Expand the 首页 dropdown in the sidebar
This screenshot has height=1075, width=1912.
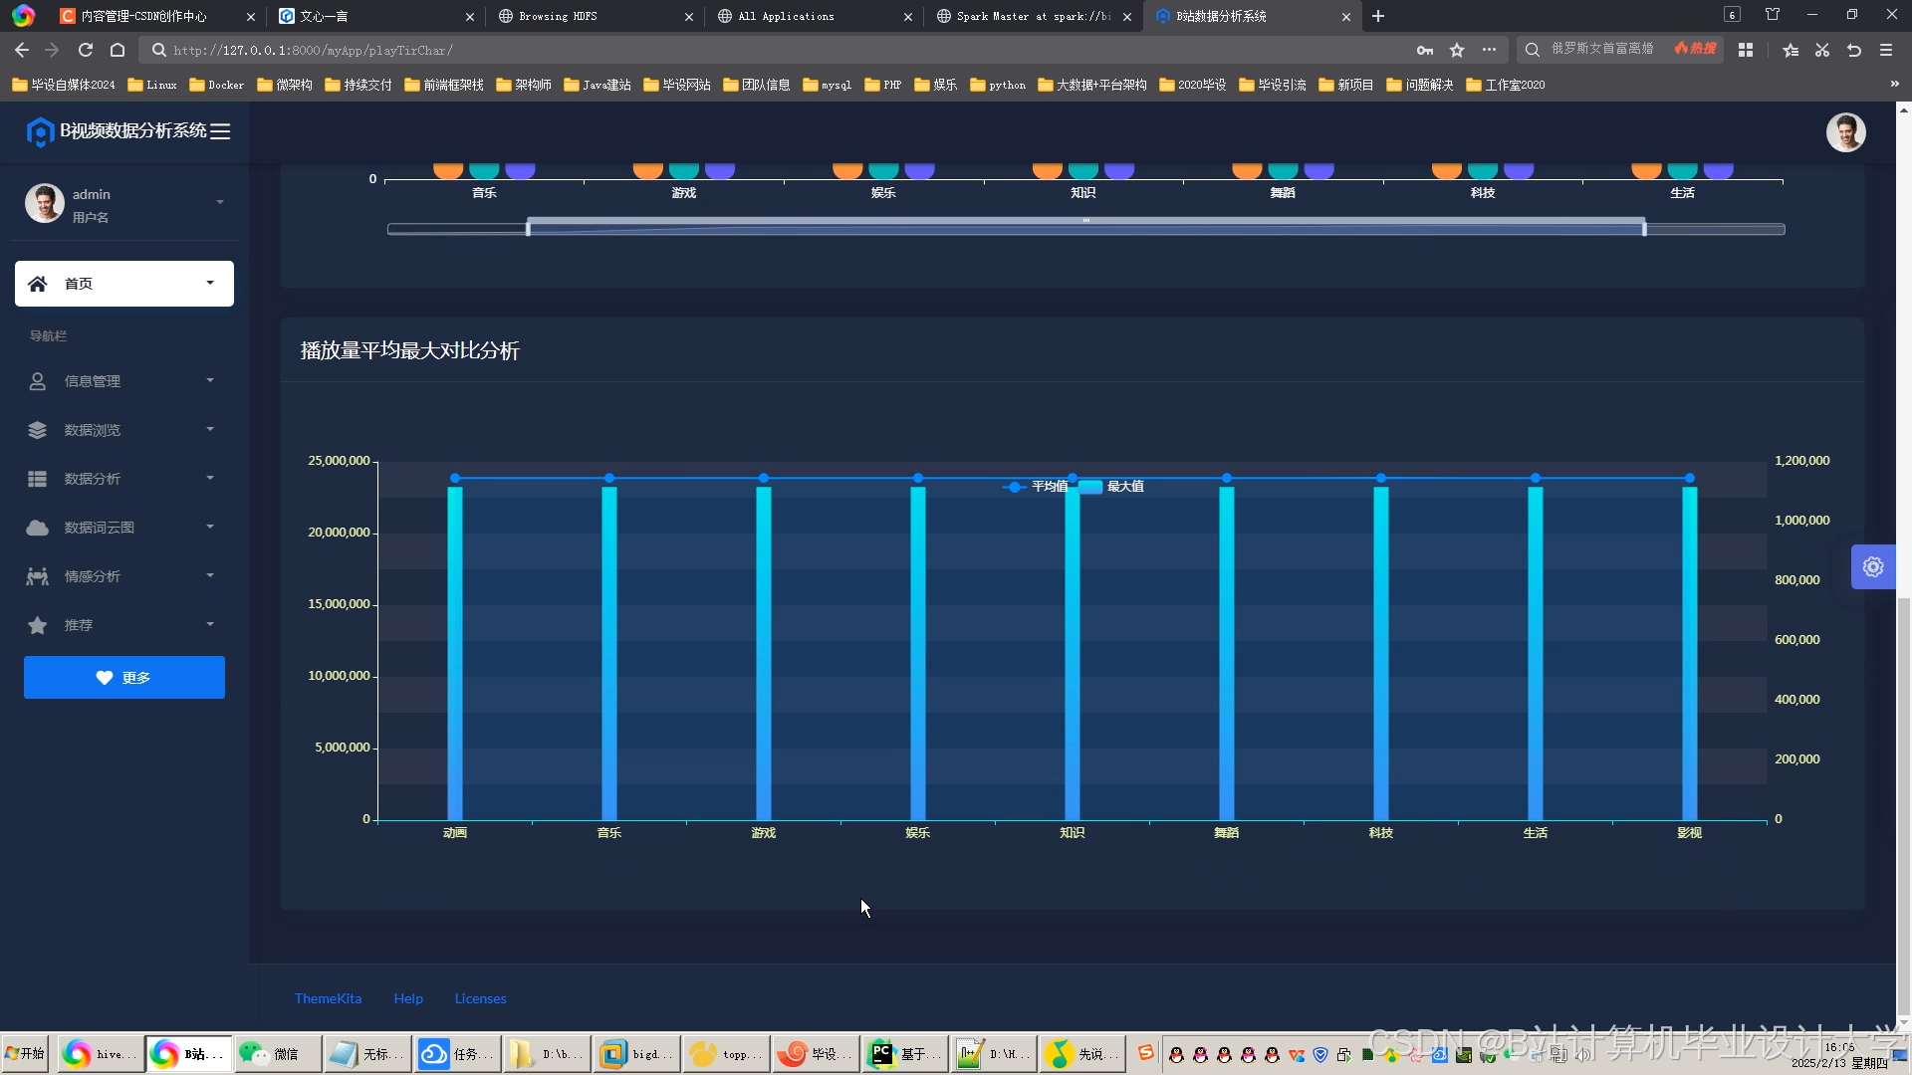click(x=210, y=283)
